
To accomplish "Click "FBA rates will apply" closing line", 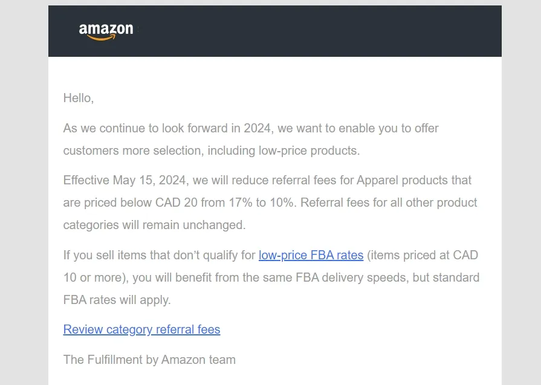I will [117, 299].
